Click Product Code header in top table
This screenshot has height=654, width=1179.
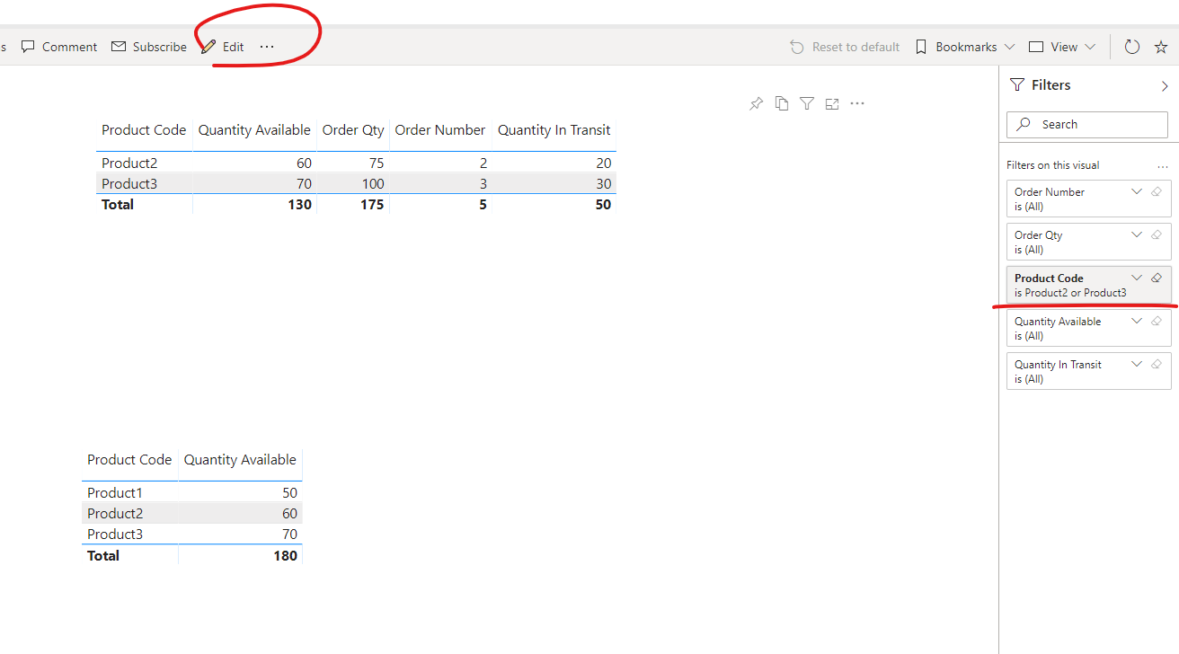coord(144,130)
